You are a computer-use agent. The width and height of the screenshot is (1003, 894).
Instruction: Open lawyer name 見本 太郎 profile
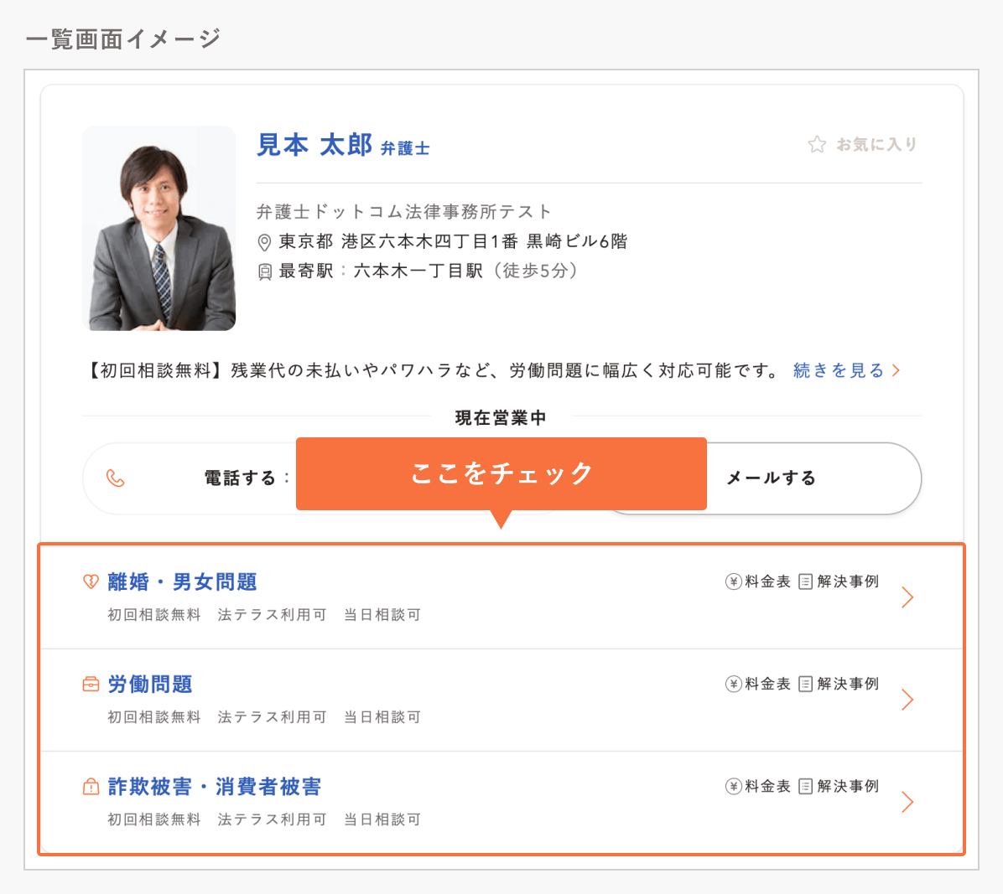(314, 145)
